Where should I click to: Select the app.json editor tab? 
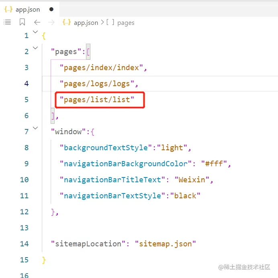pos(29,9)
